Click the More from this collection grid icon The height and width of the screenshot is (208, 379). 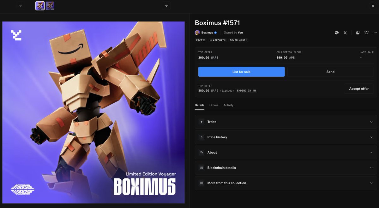[x=202, y=183]
